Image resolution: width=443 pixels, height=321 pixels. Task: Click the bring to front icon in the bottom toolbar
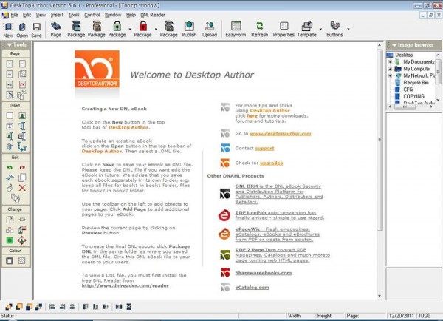tap(9, 306)
